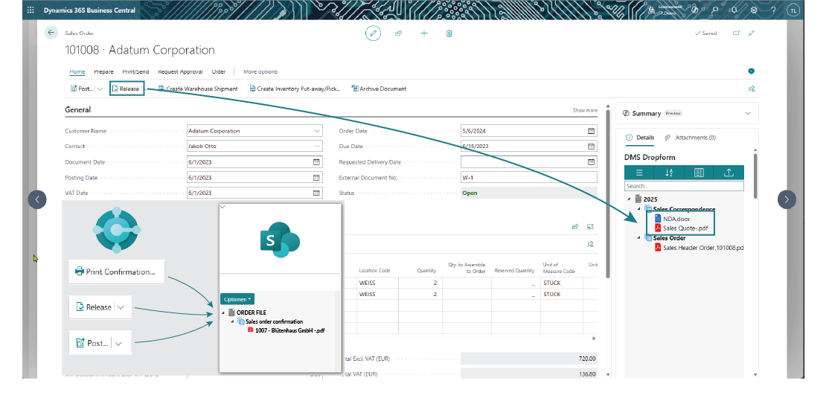Open notifications bell

pyautogui.click(x=734, y=10)
